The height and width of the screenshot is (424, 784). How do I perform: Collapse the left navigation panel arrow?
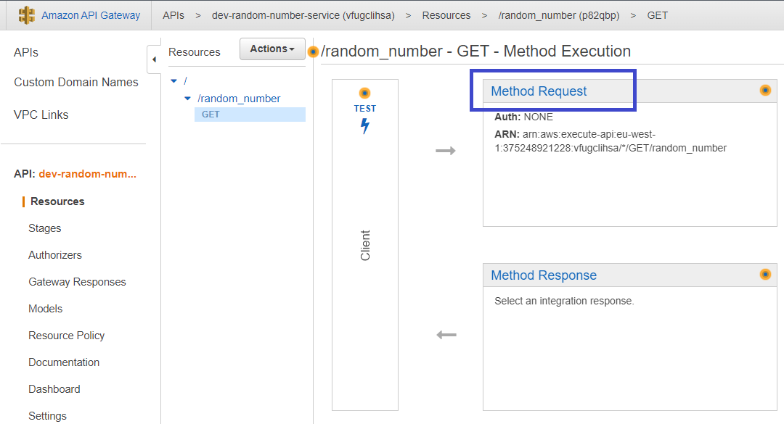154,59
